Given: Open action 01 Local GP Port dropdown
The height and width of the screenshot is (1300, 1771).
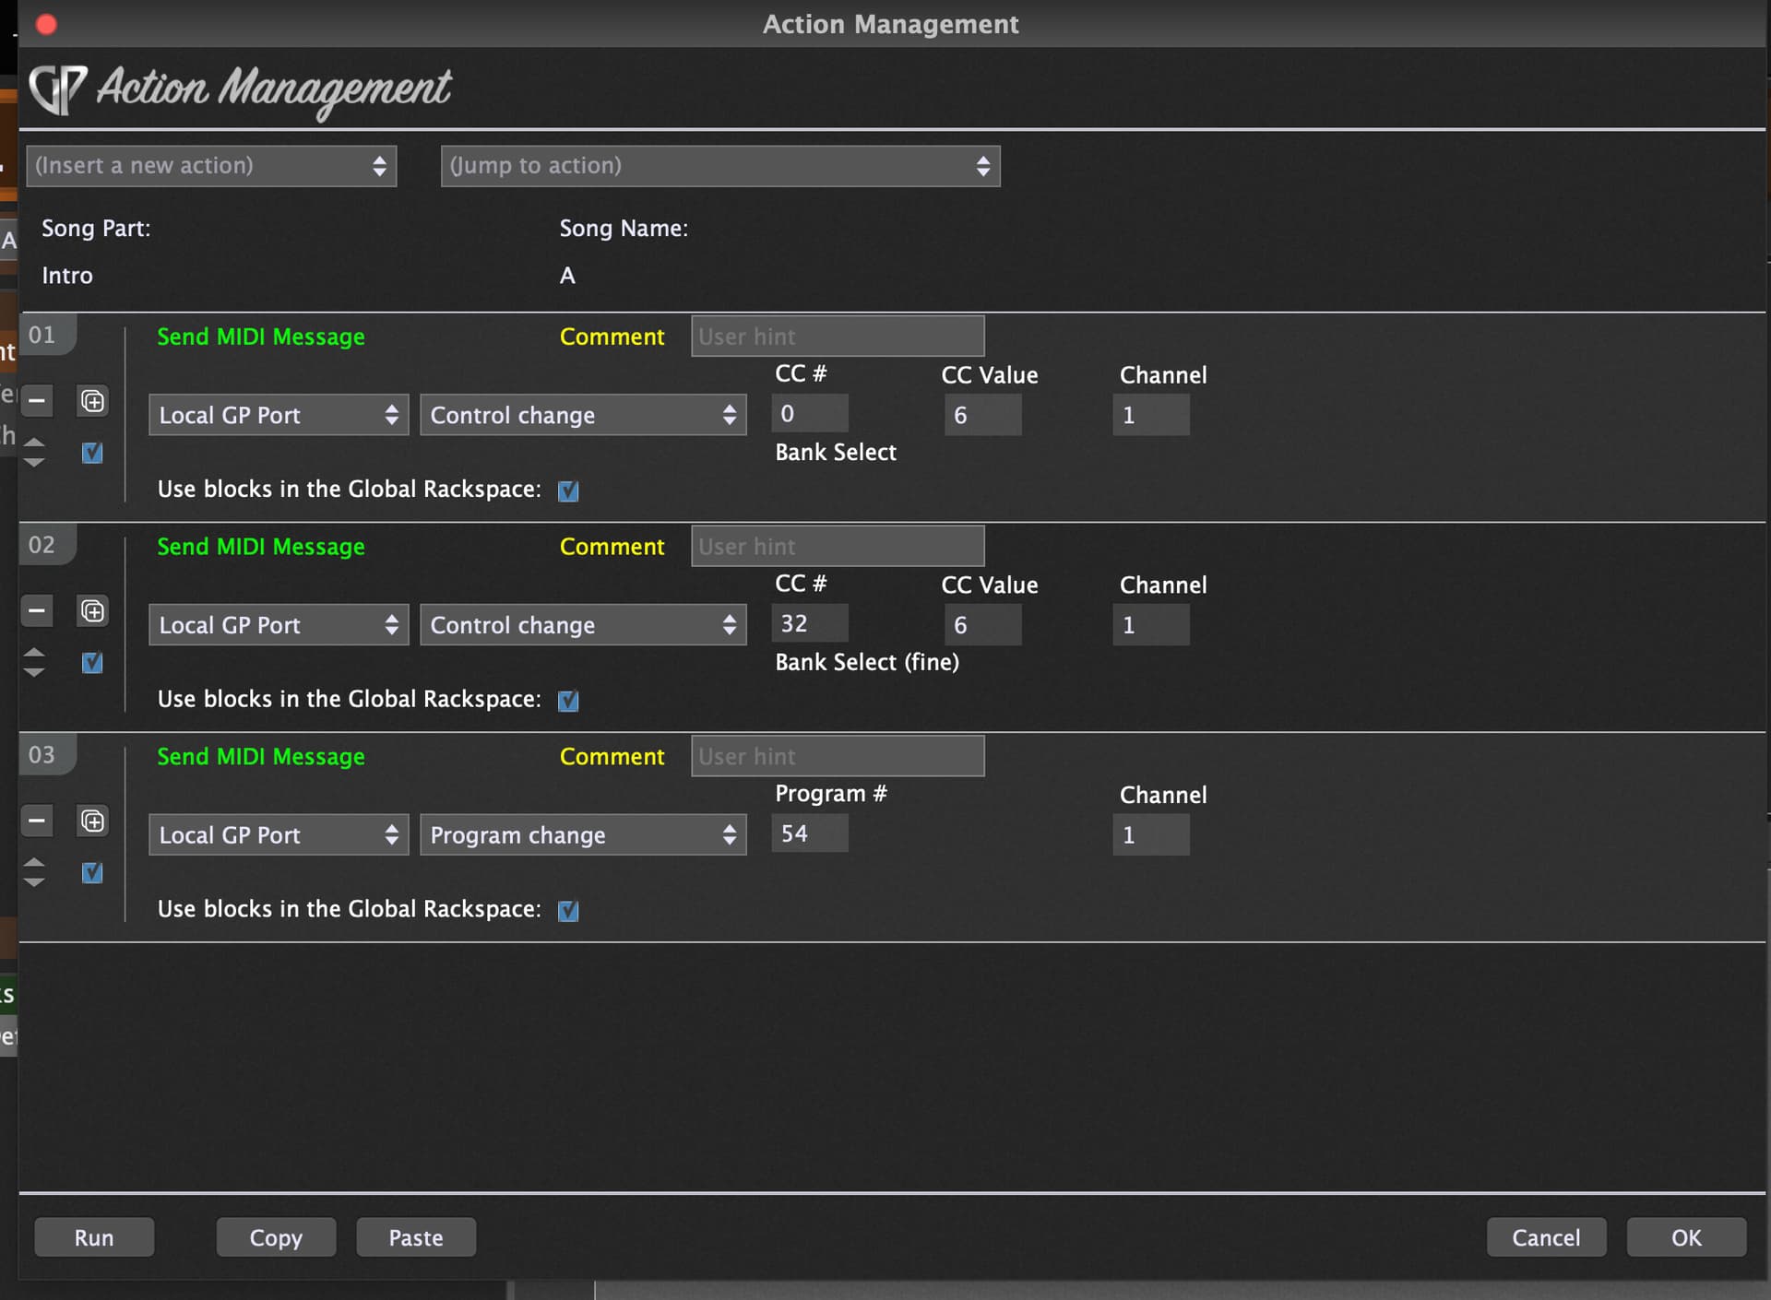Looking at the screenshot, I should [278, 415].
